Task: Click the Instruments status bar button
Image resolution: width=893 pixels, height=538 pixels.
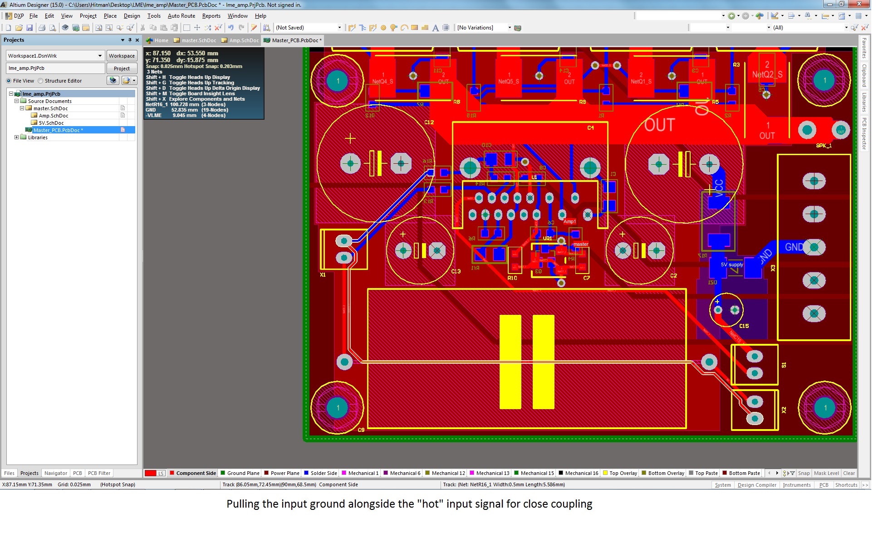Action: tap(796, 485)
